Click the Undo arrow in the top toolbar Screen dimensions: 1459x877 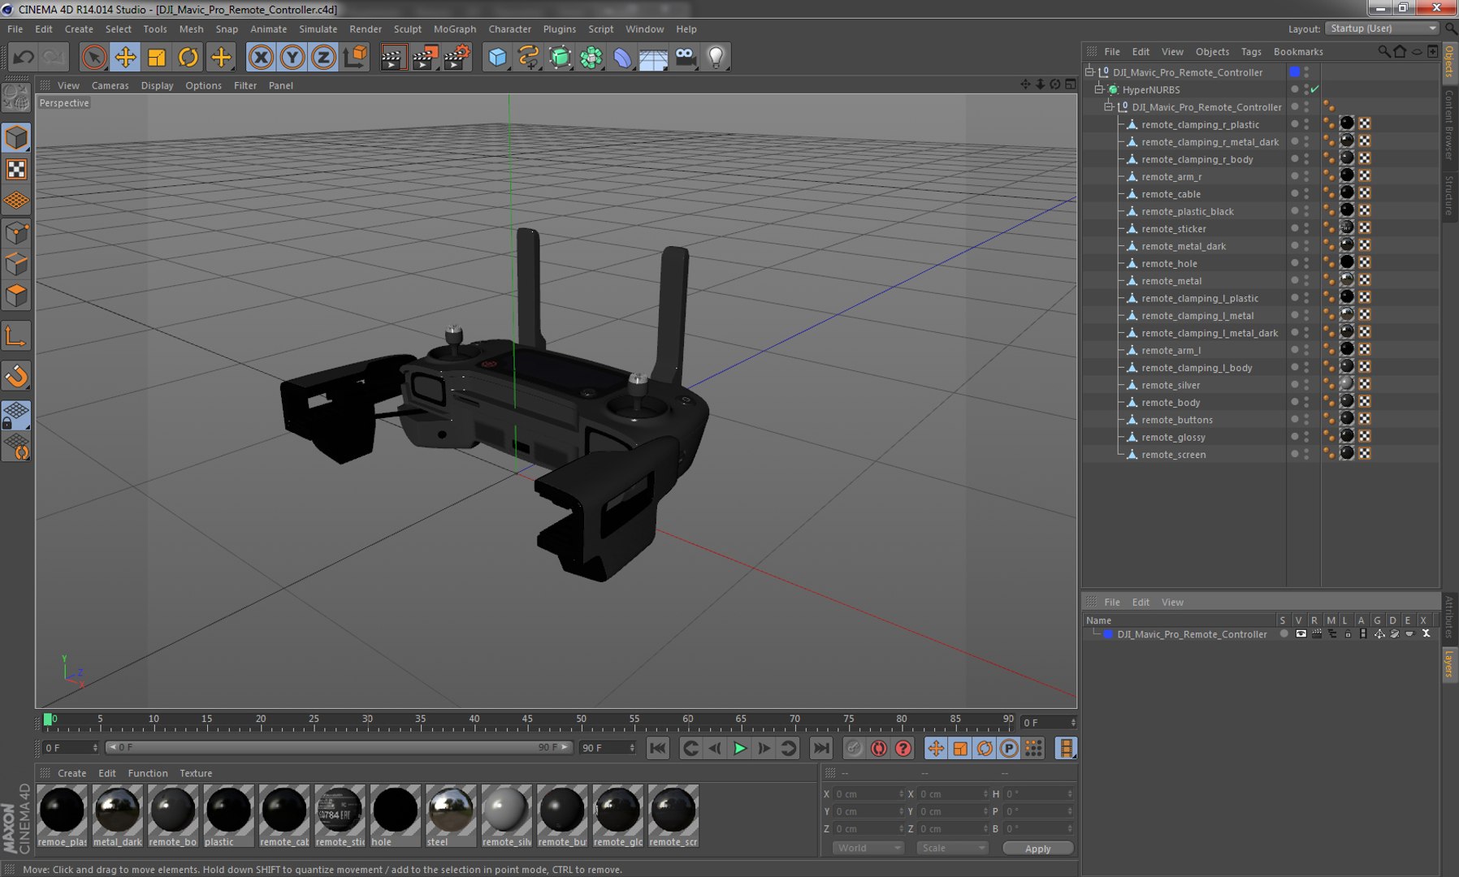(x=24, y=57)
